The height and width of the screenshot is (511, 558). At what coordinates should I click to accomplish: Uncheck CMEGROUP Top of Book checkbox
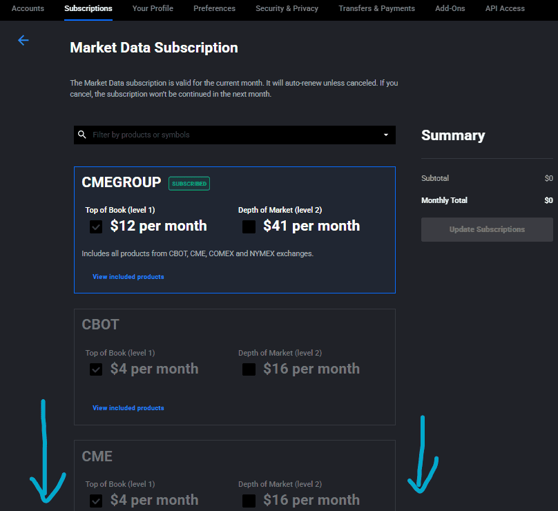(x=96, y=226)
